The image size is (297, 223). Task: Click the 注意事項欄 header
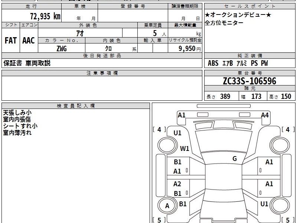pos(102,73)
